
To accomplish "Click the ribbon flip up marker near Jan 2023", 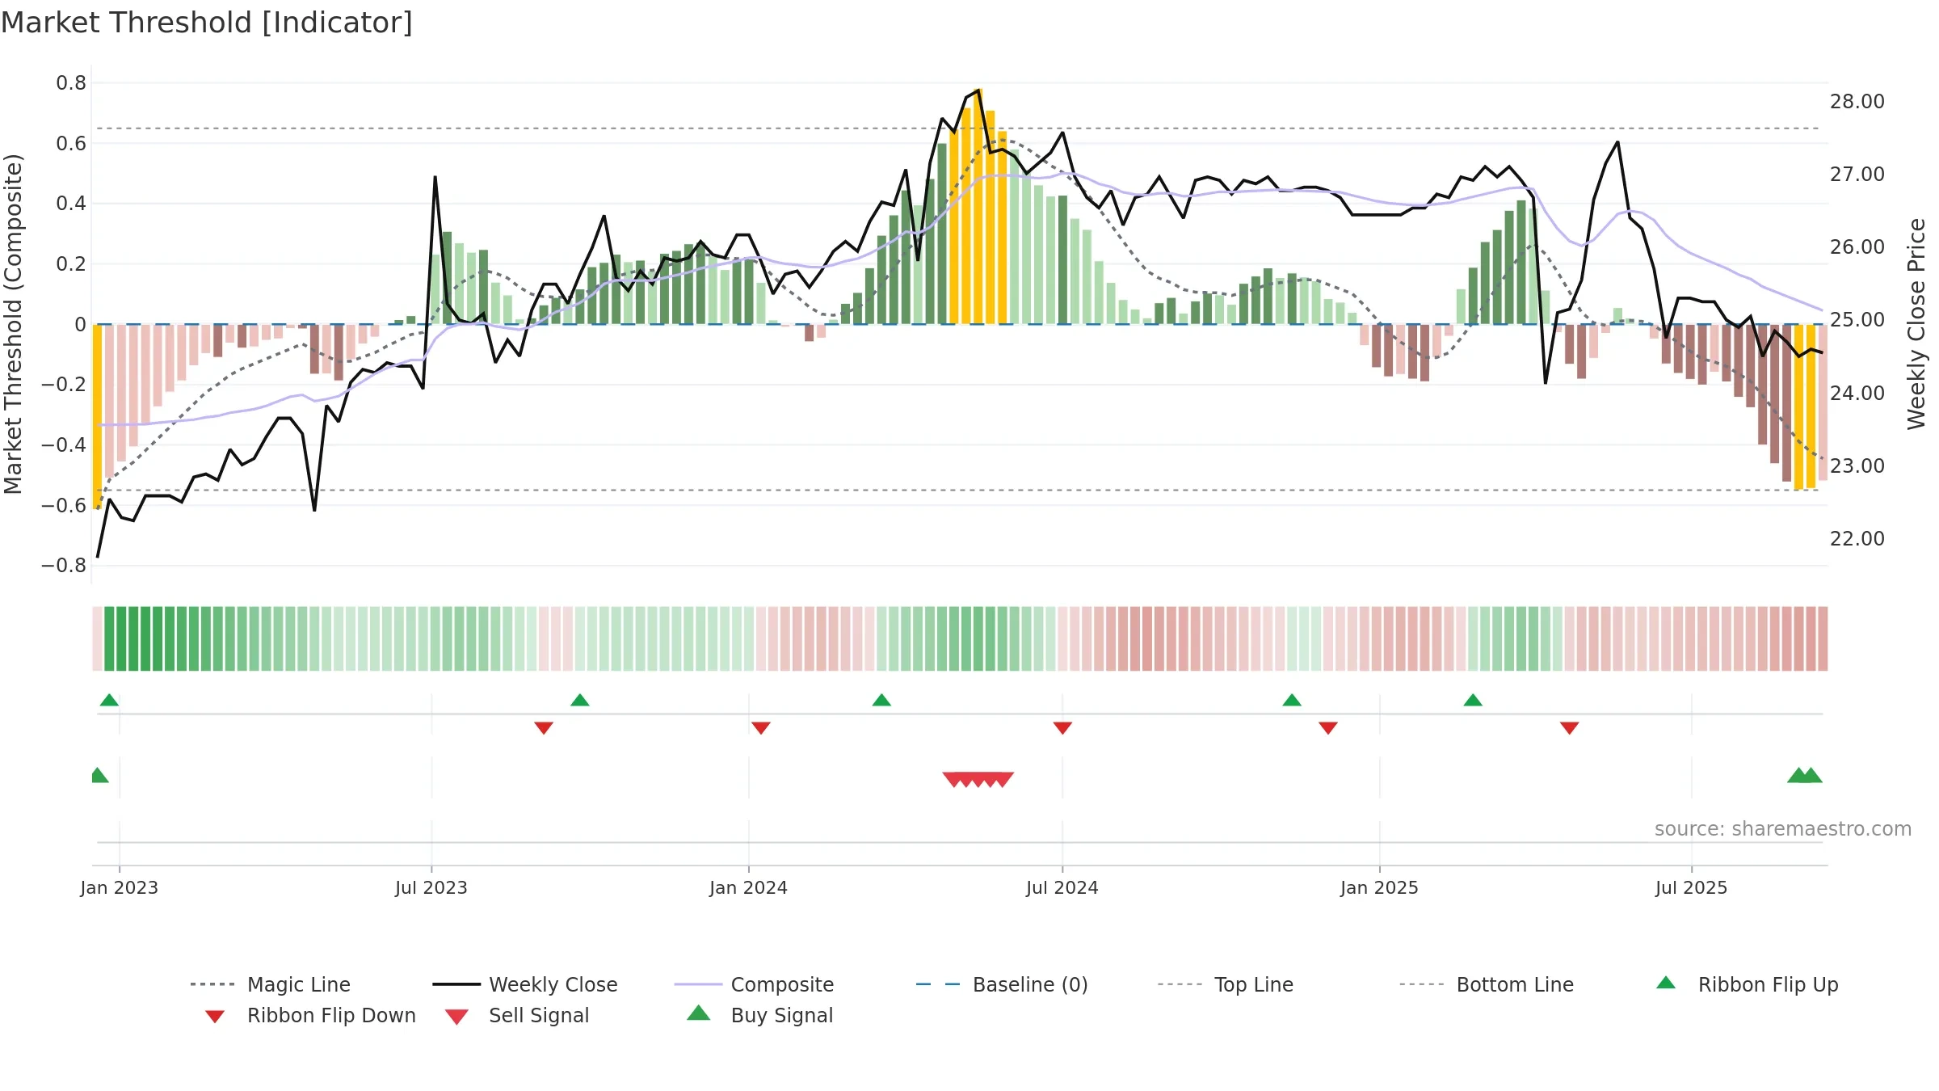I will click(x=109, y=700).
